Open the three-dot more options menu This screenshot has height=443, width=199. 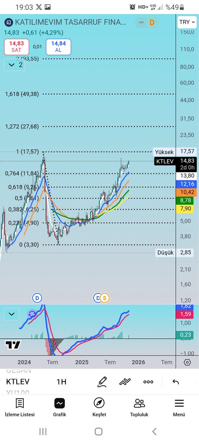click(149, 382)
